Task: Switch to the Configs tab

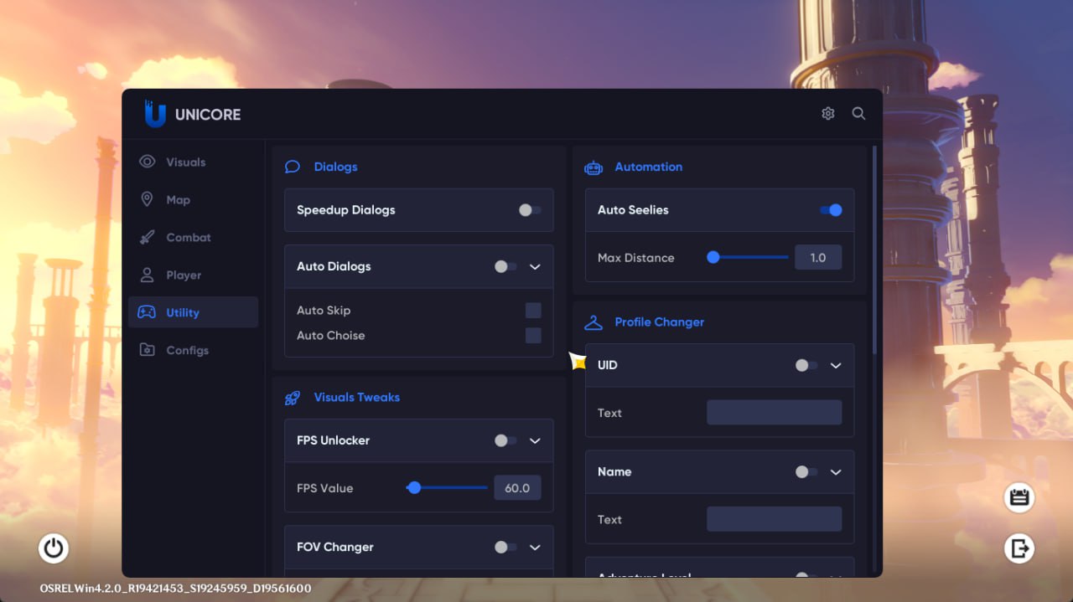Action: pos(193,350)
